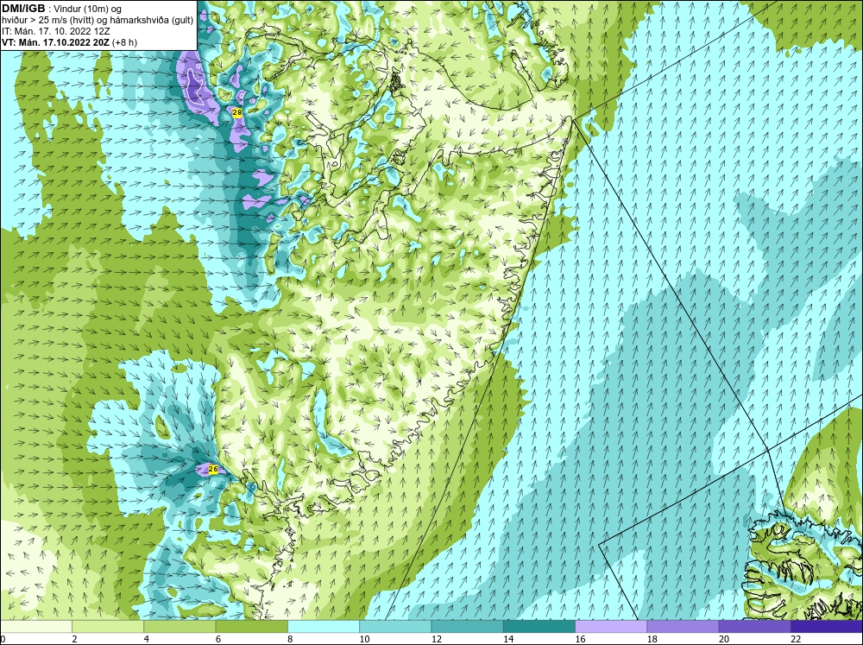
Task: Select the 12–14 m/s legend color
Action: click(467, 626)
